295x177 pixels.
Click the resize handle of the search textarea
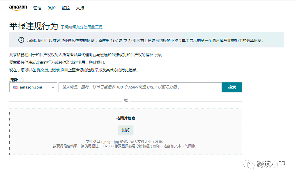[x=220, y=90]
